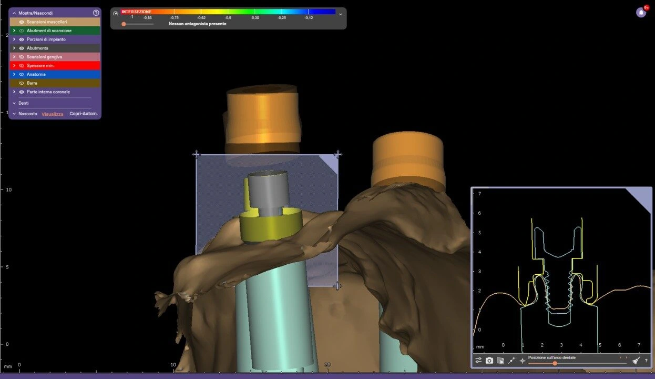Image resolution: width=655 pixels, height=379 pixels.
Task: Click the four-point star tool in section panel
Action: coord(523,361)
